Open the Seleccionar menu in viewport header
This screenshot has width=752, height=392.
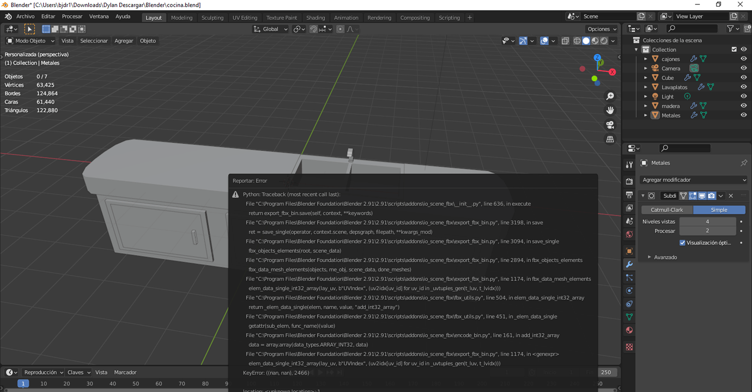[94, 41]
